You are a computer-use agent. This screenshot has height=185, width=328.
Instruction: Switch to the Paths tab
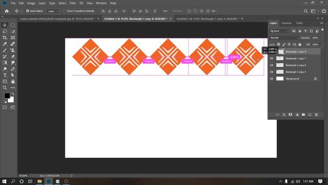[299, 23]
